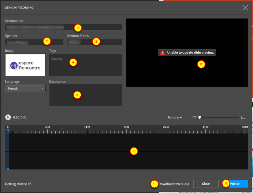Play the sermon recording audio
The width and height of the screenshot is (253, 193).
click(x=8, y=117)
